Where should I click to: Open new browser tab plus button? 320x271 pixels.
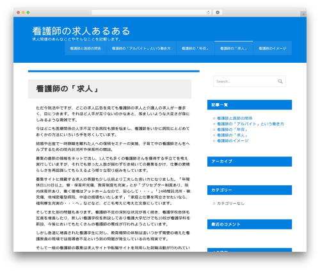point(303,14)
